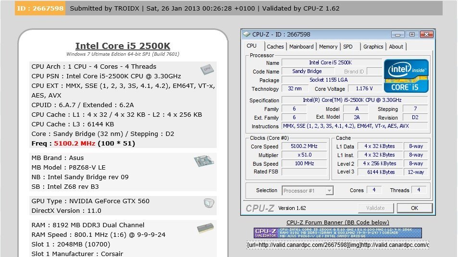Switch to the Caches tab

click(x=275, y=47)
